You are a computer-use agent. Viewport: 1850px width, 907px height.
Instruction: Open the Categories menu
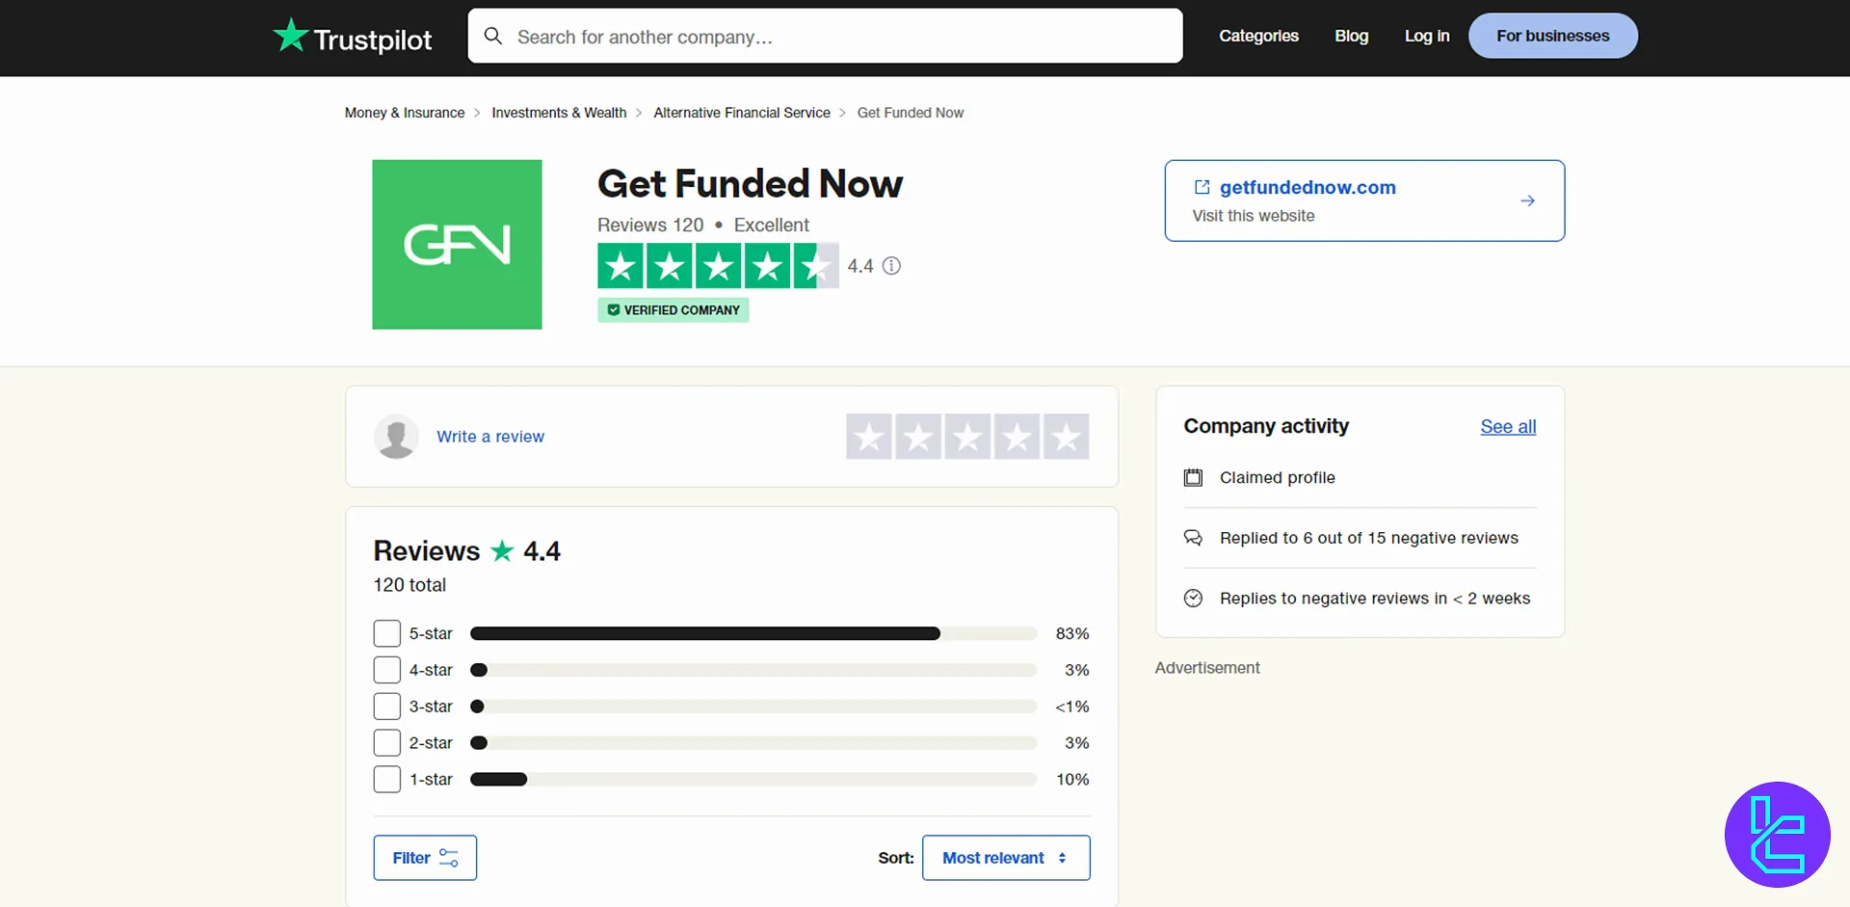pos(1258,36)
